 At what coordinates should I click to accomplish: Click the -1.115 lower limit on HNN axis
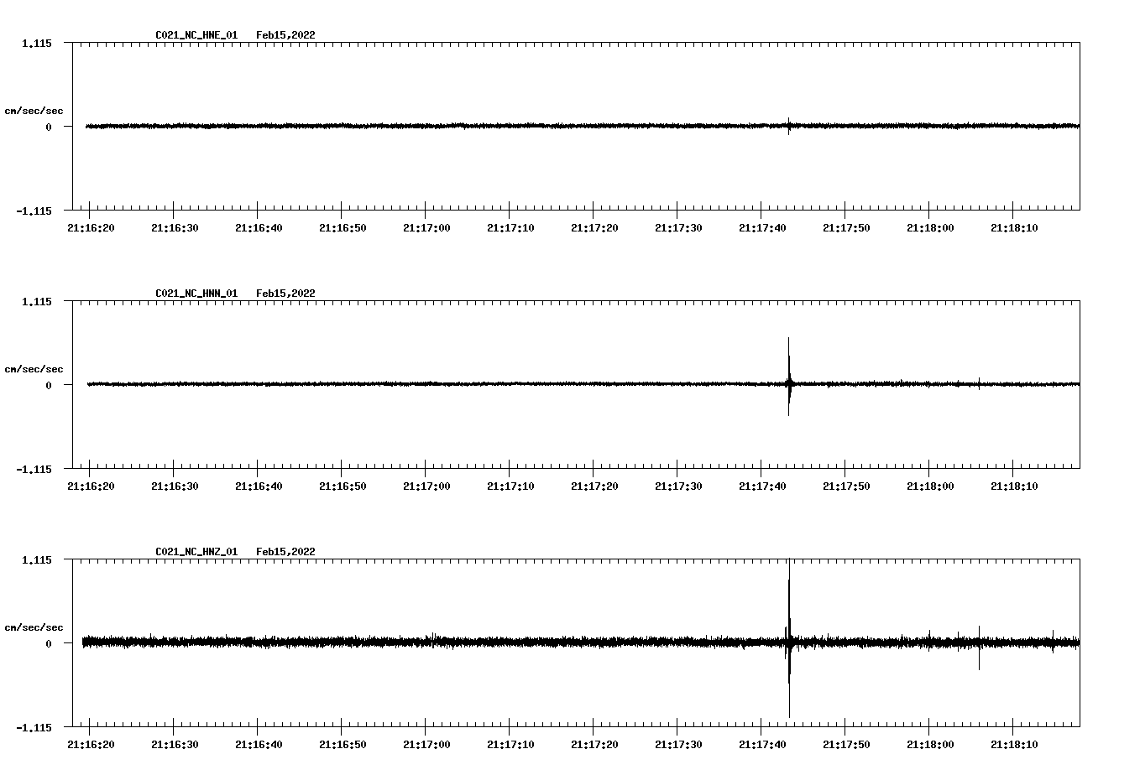[x=34, y=469]
